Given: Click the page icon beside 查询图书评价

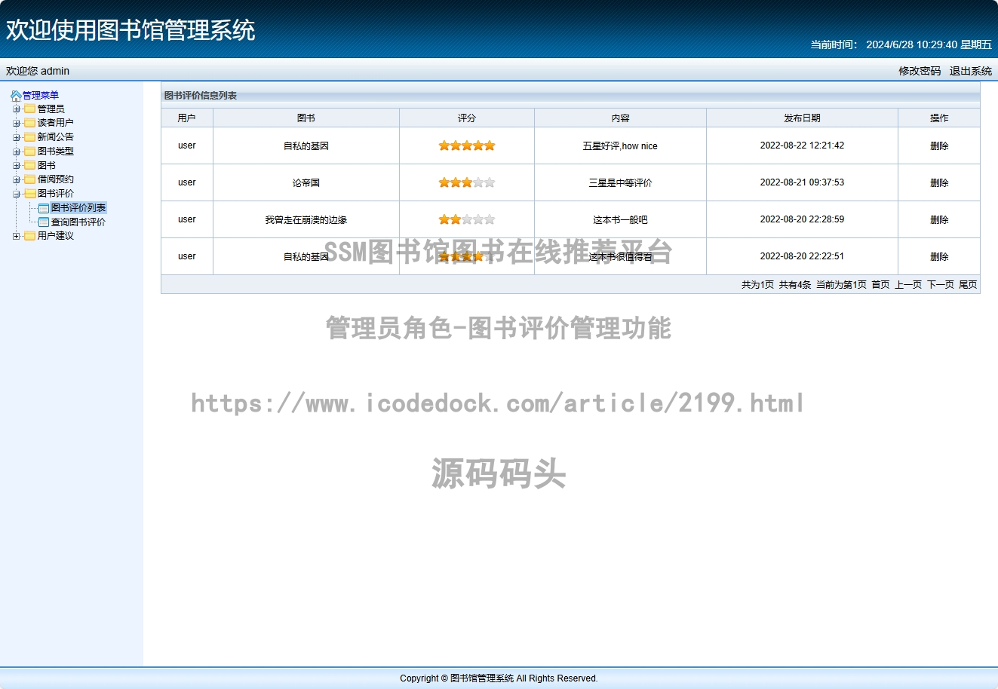Looking at the screenshot, I should coord(44,222).
